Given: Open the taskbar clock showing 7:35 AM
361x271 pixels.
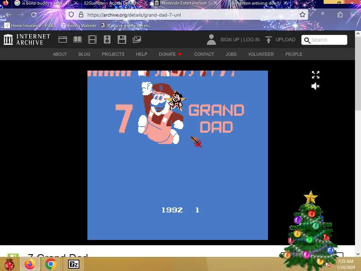Looking at the screenshot, I should pos(345,264).
